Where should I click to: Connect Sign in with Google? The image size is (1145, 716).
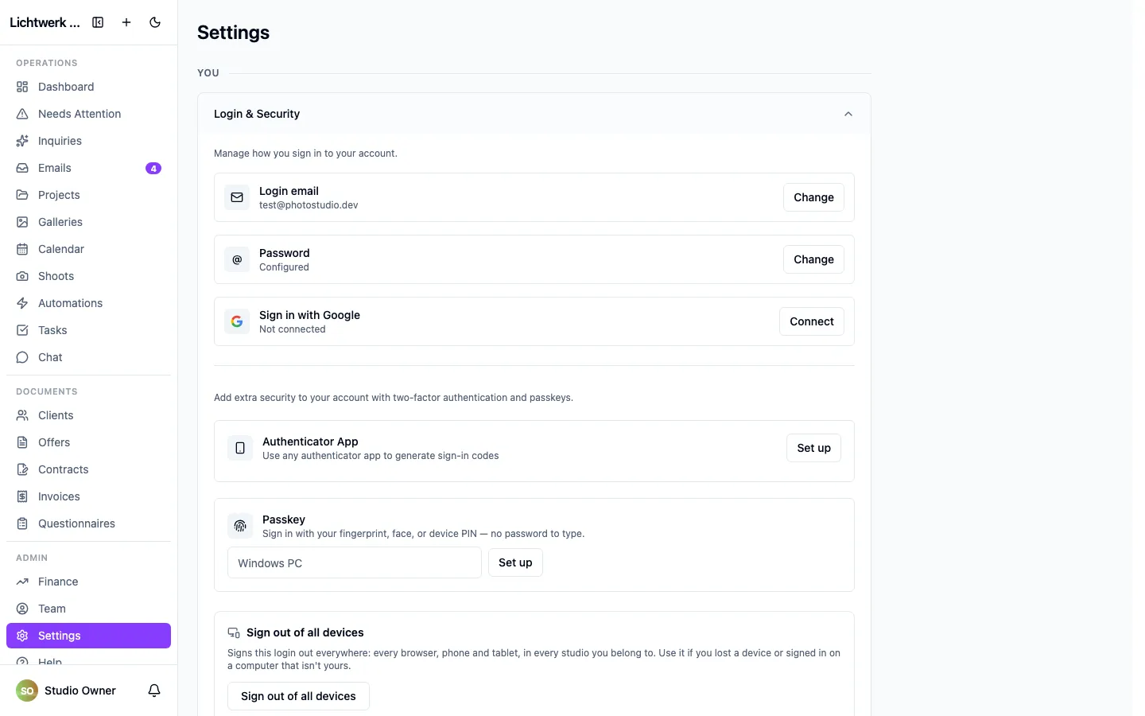pyautogui.click(x=812, y=321)
